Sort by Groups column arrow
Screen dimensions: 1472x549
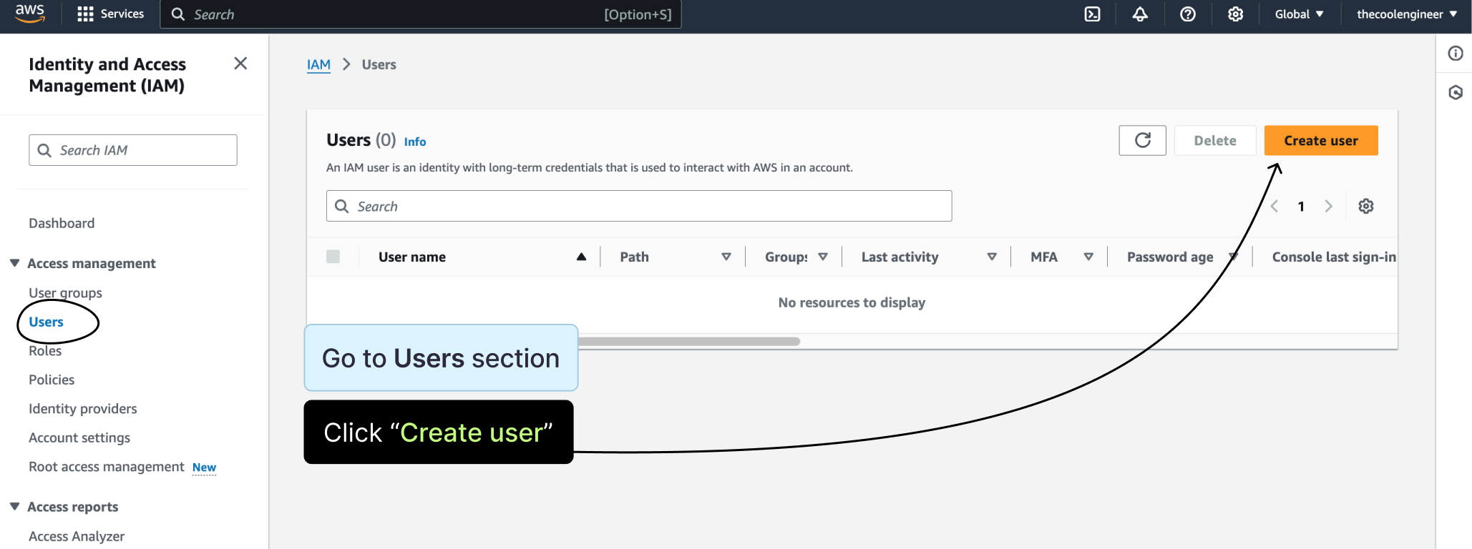point(823,257)
